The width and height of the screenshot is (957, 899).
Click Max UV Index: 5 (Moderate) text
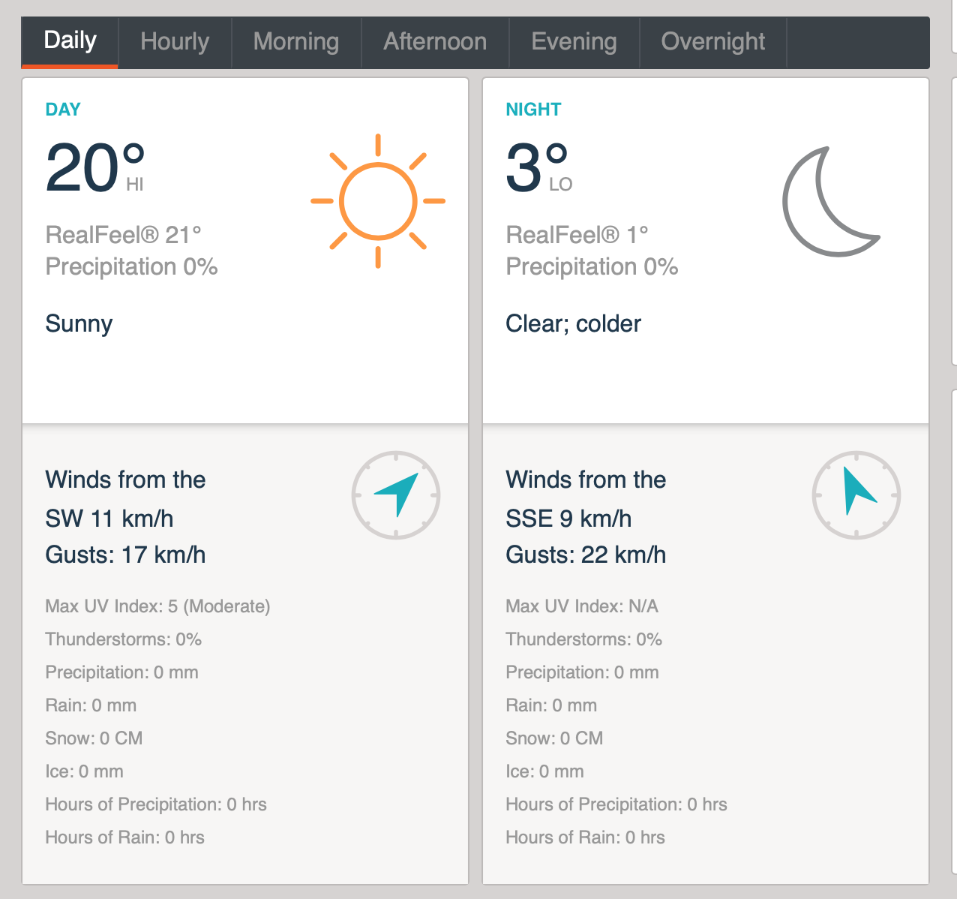(157, 606)
